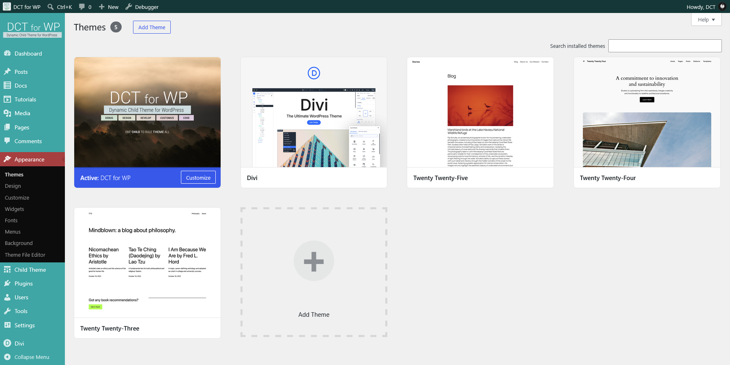Select the Twenty Twenty-Five theme thumbnail
730x365 pixels.
[480, 112]
